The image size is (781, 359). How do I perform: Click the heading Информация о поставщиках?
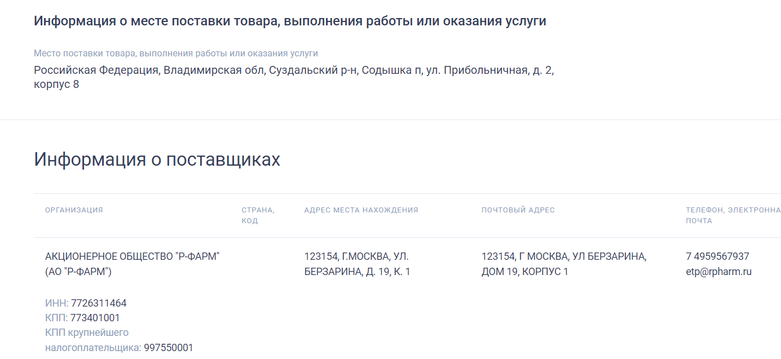(x=157, y=159)
